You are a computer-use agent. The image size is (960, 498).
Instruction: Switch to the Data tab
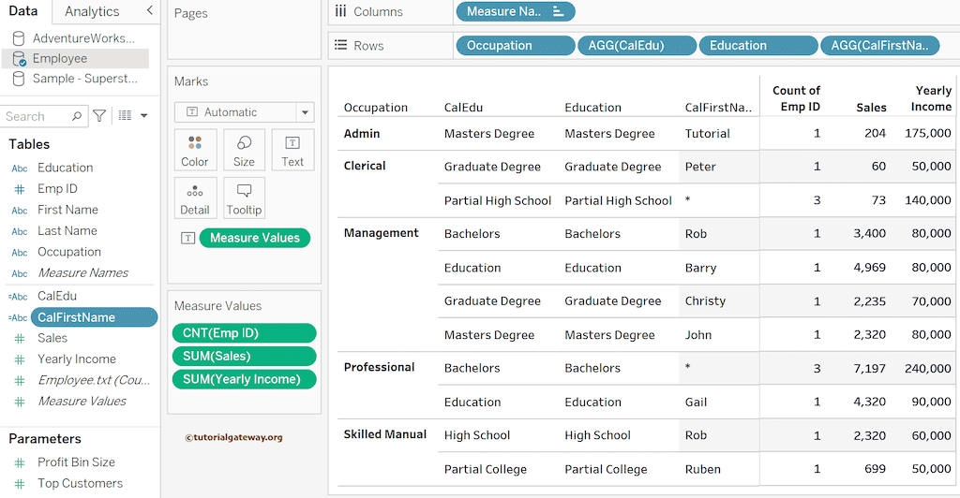[23, 11]
